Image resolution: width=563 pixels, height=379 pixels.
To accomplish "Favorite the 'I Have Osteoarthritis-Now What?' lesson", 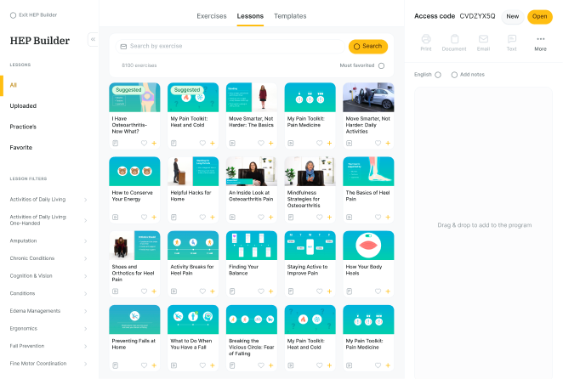I will click(x=144, y=144).
